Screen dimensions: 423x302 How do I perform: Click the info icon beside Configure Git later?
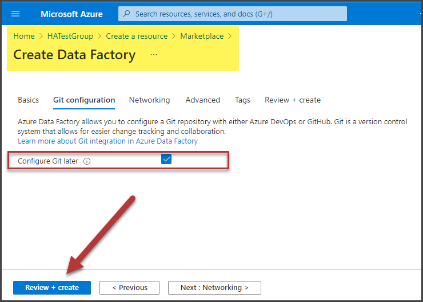[x=87, y=161]
